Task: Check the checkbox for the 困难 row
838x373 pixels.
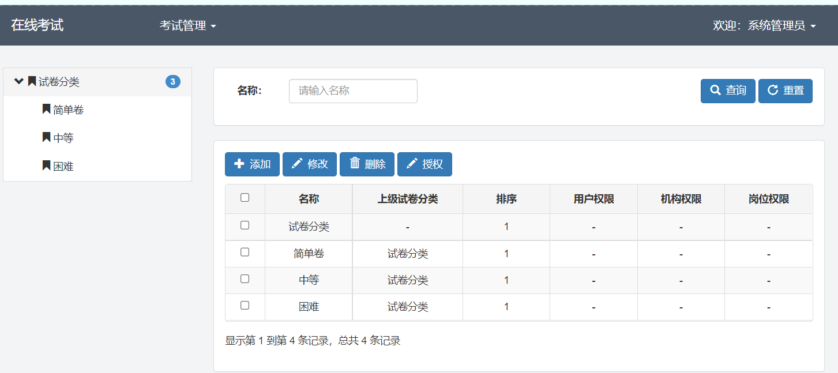Action: click(x=245, y=307)
